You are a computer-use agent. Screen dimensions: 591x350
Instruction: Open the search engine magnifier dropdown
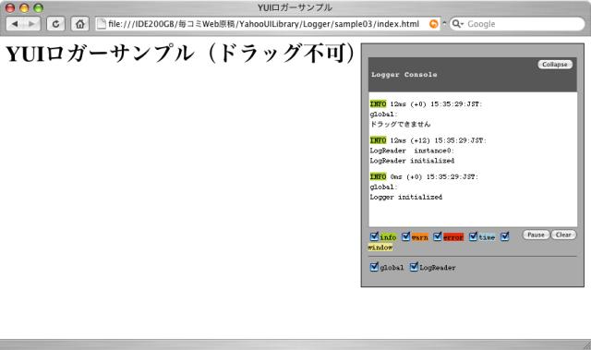coord(458,24)
